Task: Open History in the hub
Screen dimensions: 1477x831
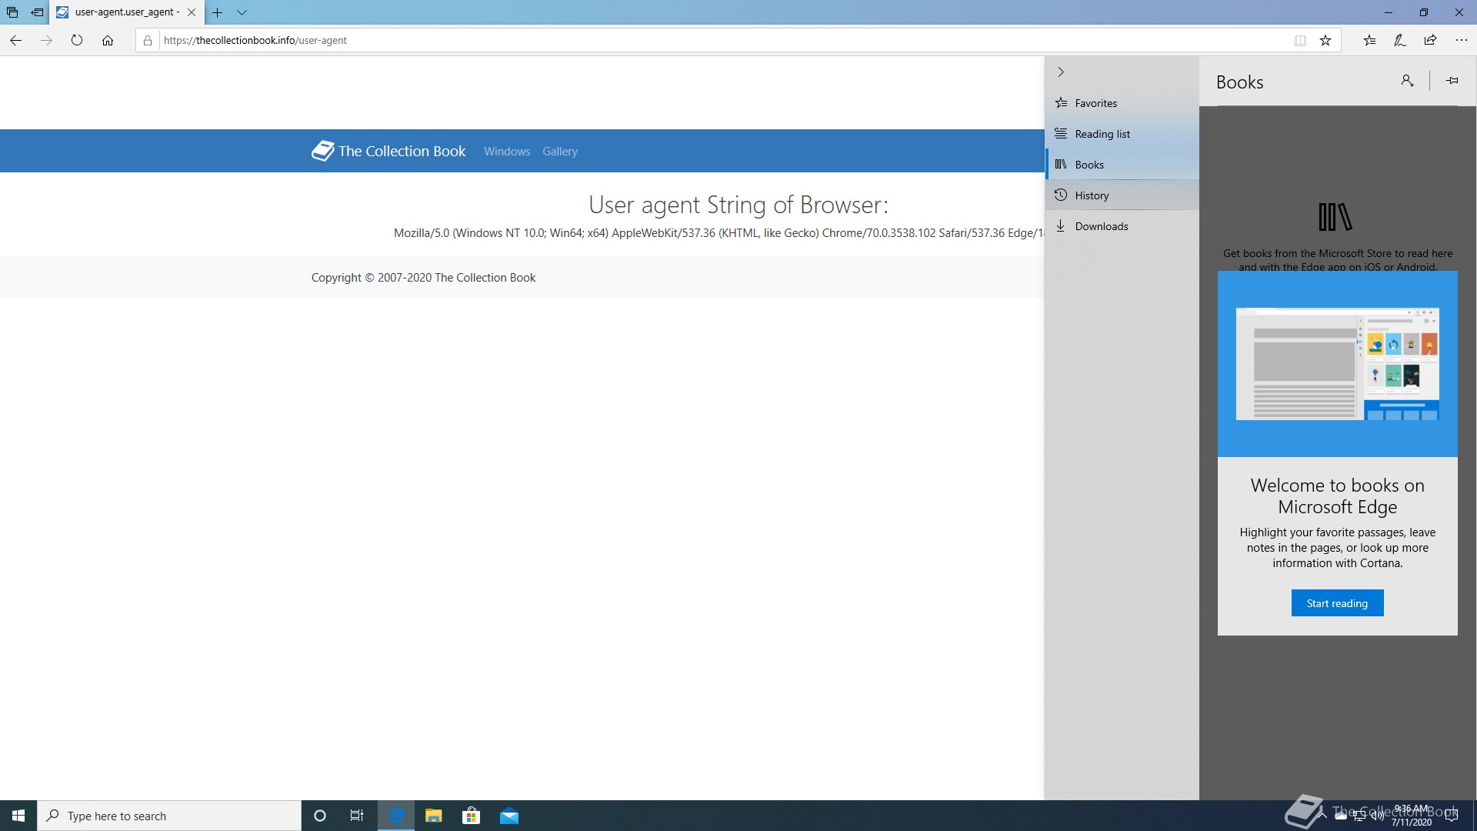Action: click(x=1122, y=195)
